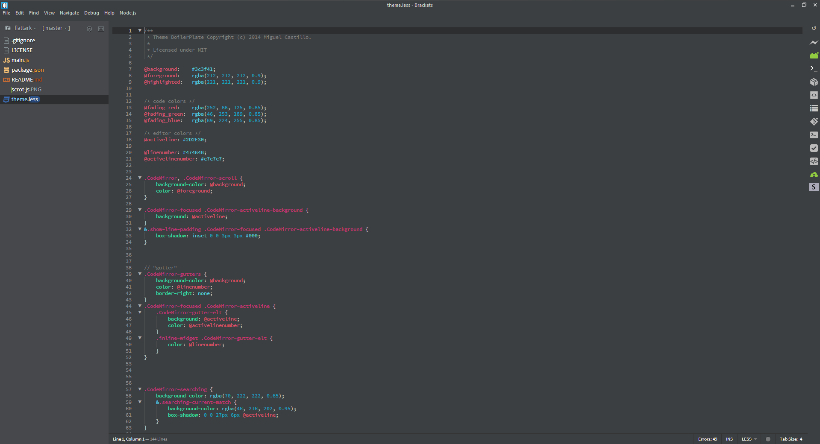Click the S square icon in right toolbar
The image size is (820, 444).
pyautogui.click(x=814, y=187)
